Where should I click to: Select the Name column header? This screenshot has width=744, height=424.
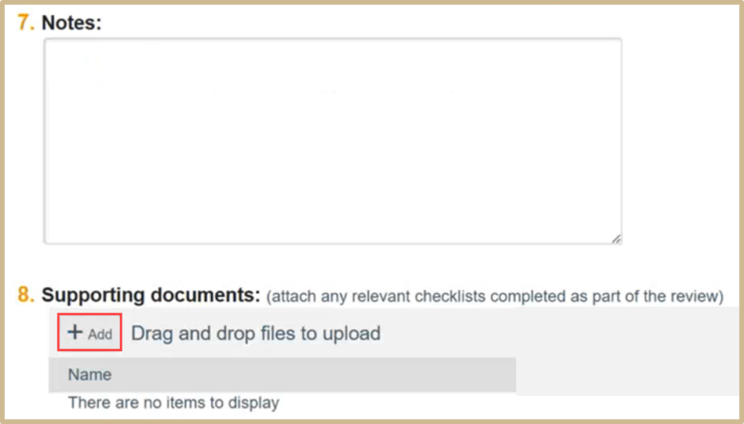(89, 375)
